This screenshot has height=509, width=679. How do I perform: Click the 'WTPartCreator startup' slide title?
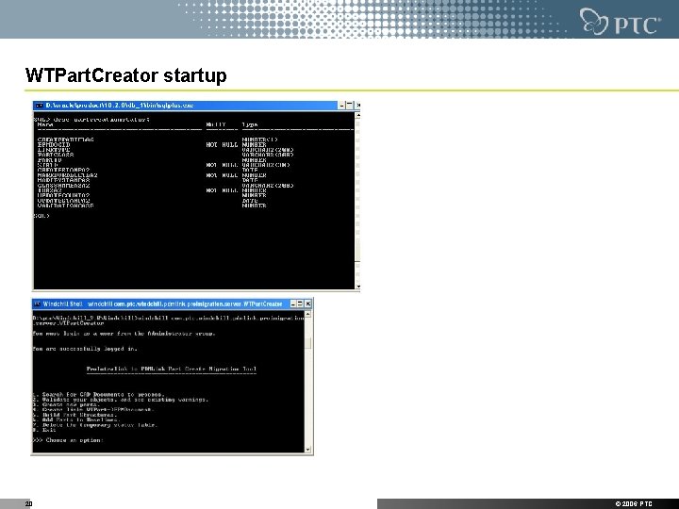(x=126, y=75)
